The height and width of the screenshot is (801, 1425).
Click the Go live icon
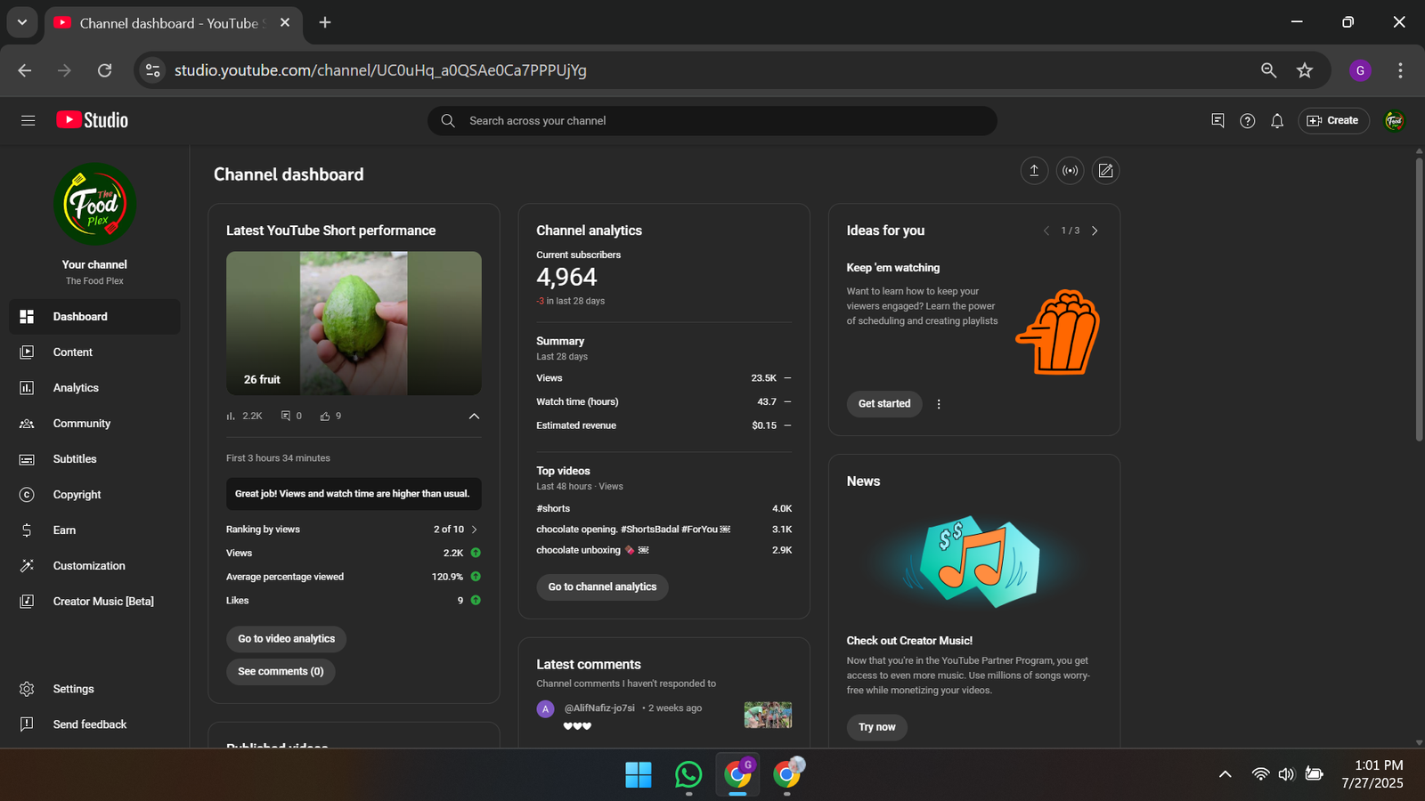click(x=1070, y=171)
